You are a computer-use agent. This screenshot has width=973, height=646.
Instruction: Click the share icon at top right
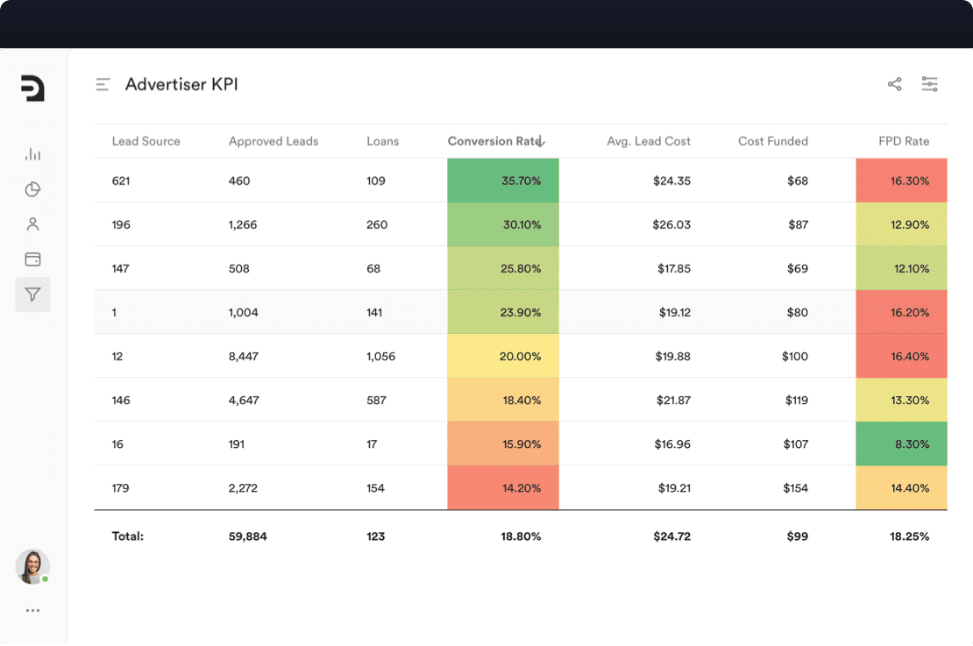click(x=894, y=83)
